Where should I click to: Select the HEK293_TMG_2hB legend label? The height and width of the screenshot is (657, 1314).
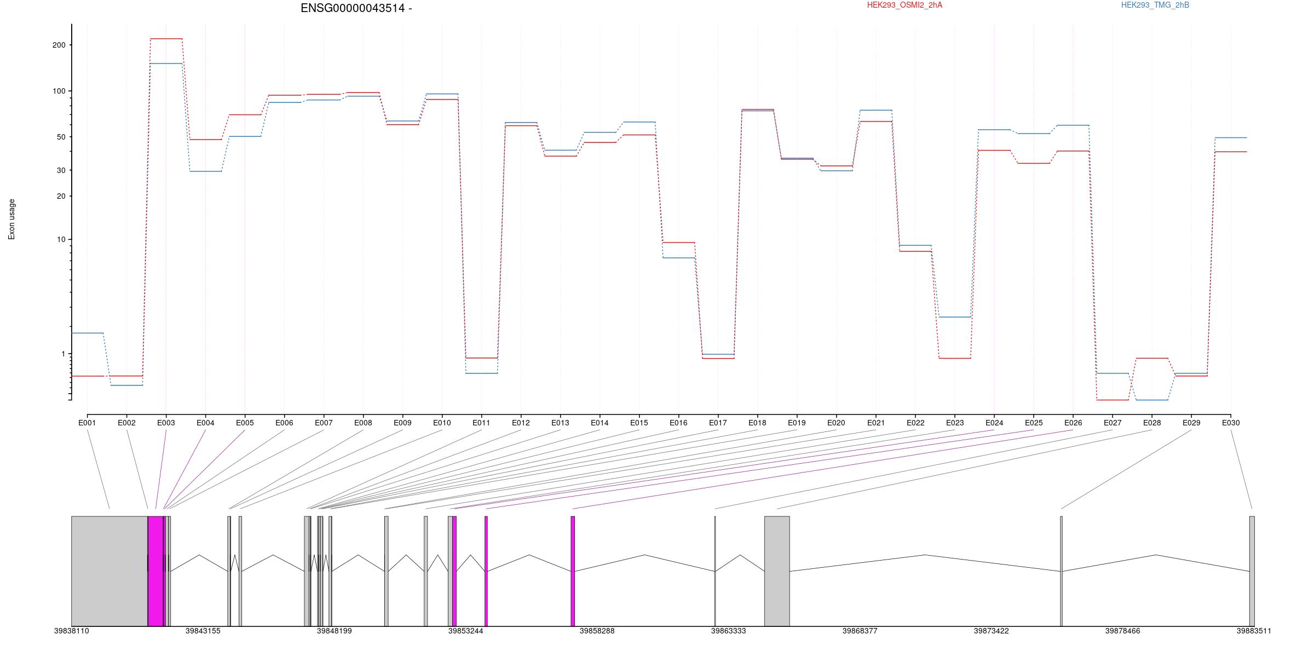1155,5
